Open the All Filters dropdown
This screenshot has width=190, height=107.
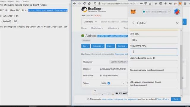pyautogui.click(x=90, y=22)
